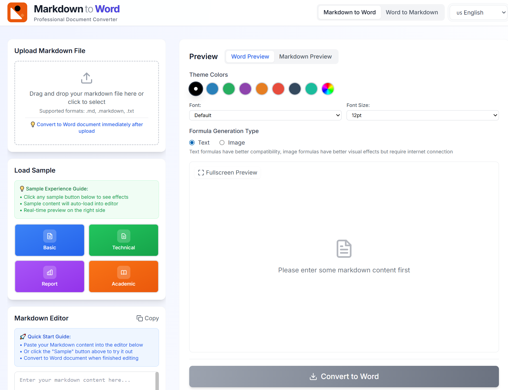Click 'Convert to Word document immediately after upload' text
508x390 pixels.
[x=90, y=128]
